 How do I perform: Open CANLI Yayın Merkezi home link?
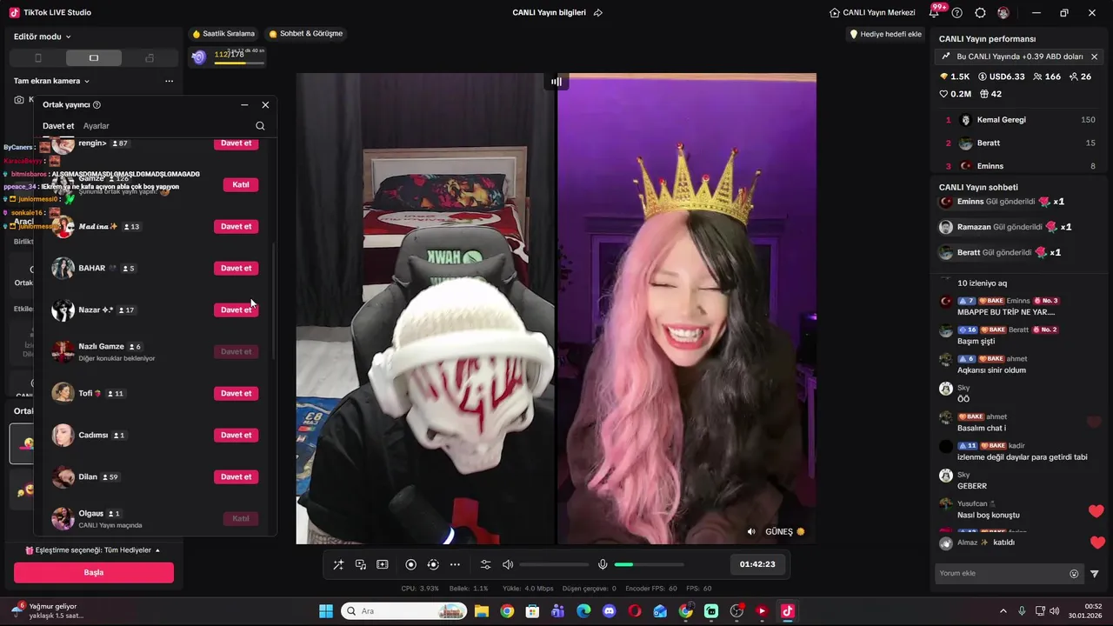tap(872, 13)
